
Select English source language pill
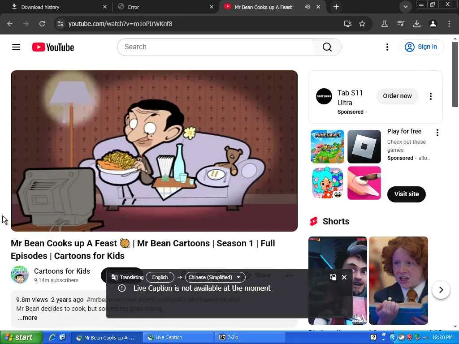(160, 277)
